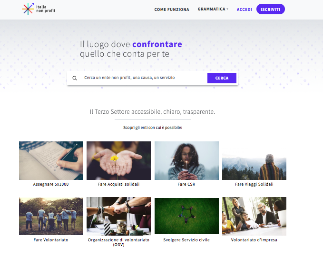Open the Fare Volontariato image
The width and height of the screenshot is (323, 258).
point(51,216)
